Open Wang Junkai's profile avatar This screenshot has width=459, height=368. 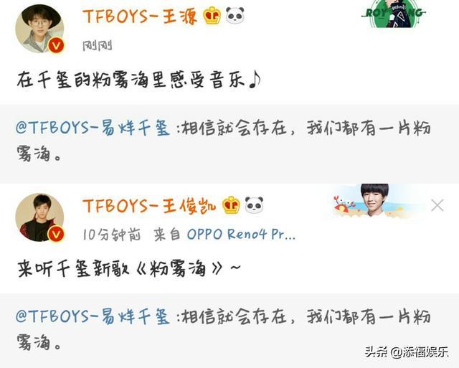(x=39, y=217)
